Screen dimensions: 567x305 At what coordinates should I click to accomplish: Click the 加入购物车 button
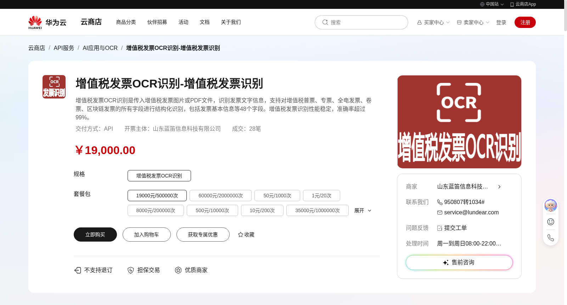click(x=147, y=235)
